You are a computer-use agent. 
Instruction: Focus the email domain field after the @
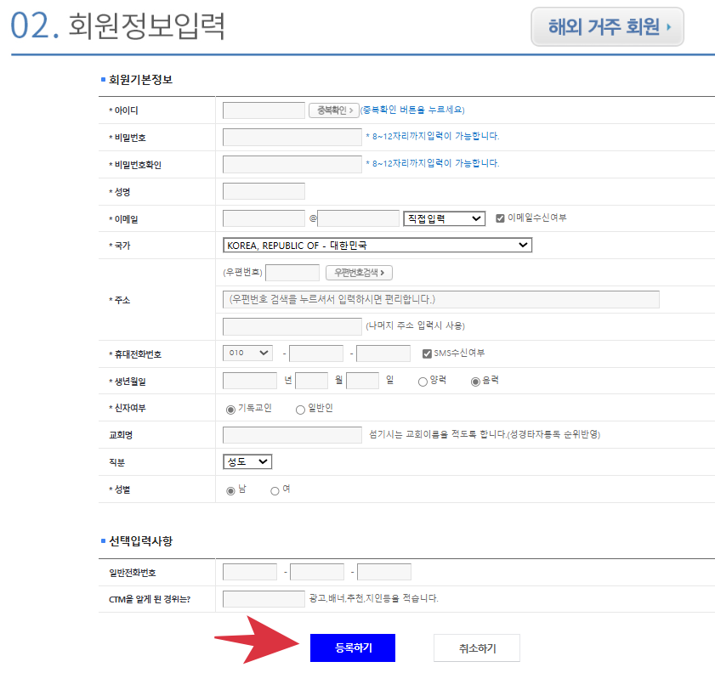[x=359, y=218]
